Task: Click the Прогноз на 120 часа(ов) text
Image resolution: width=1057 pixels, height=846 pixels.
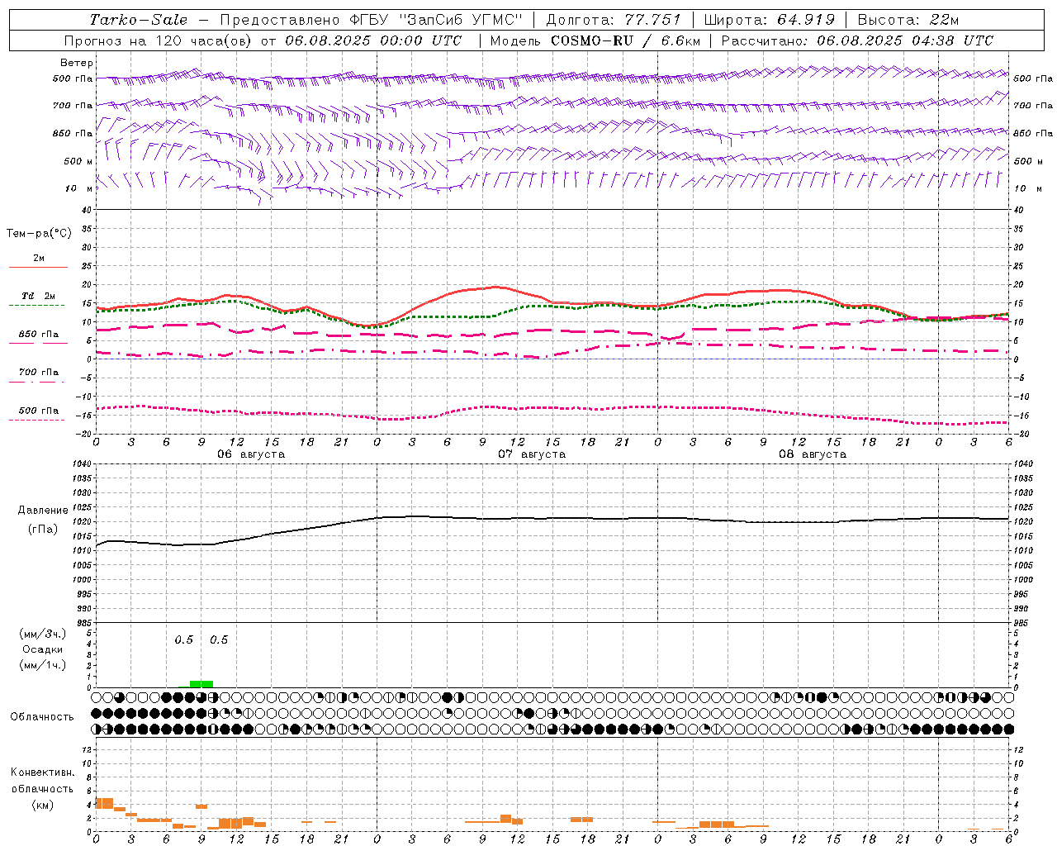Action: point(158,40)
